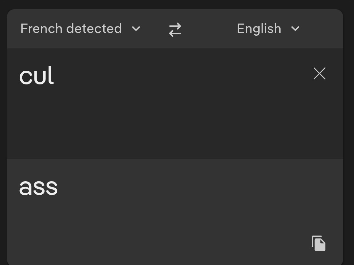The image size is (354, 265).
Task: Click the English language label
Action: (x=259, y=29)
